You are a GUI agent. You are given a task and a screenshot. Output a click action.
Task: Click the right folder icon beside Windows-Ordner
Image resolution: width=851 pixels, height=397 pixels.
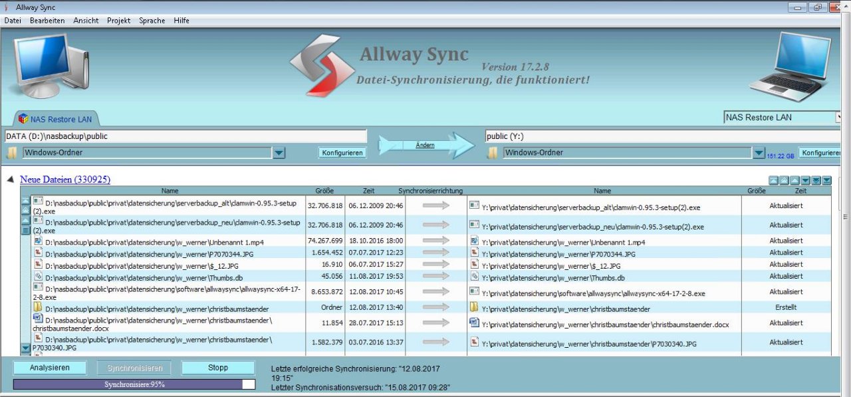(x=492, y=153)
